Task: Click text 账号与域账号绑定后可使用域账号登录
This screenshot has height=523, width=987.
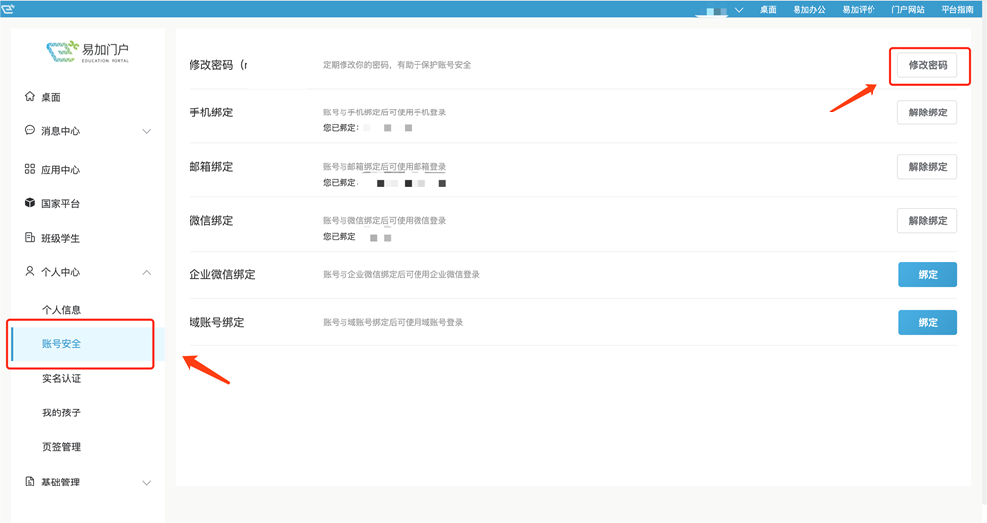Action: 393,322
